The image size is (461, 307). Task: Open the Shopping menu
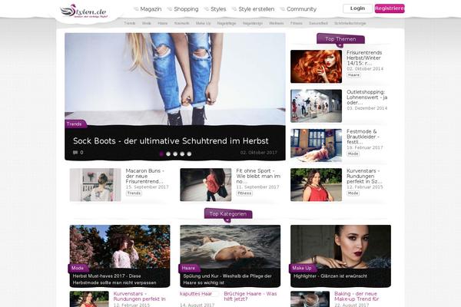[x=182, y=9]
